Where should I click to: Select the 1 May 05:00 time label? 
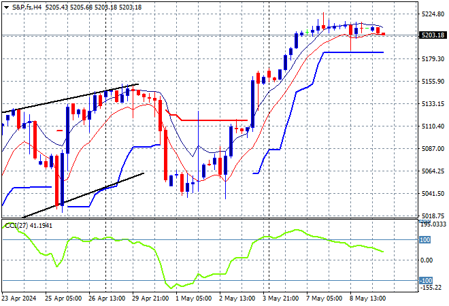[x=194, y=299]
